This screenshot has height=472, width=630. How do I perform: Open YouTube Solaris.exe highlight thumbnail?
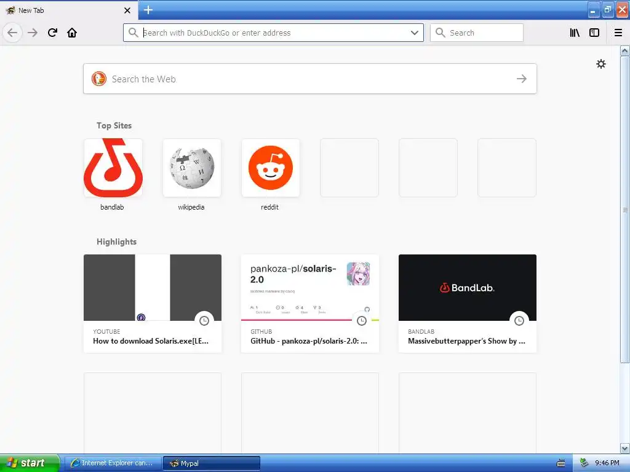(153, 288)
